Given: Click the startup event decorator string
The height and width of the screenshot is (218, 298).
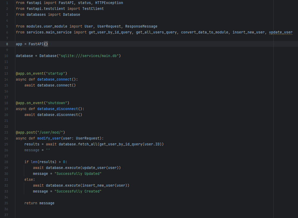Looking at the screenshot, I should tap(56, 73).
